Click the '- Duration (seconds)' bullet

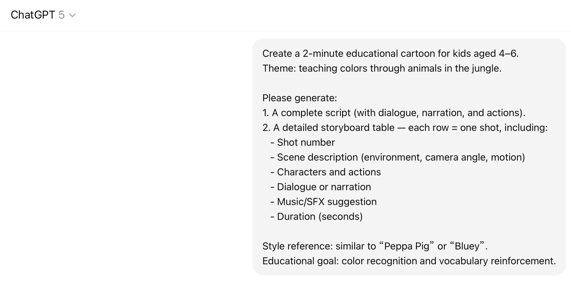click(x=316, y=216)
